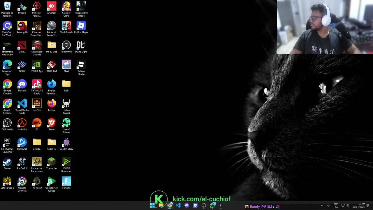The width and height of the screenshot is (373, 210).
Task: Select the kick folder
Action: click(x=66, y=86)
